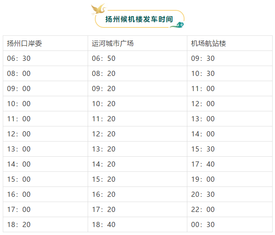The height and width of the screenshot is (235, 275).
Task: Click the 09:20 cell
Action: pyautogui.click(x=137, y=89)
